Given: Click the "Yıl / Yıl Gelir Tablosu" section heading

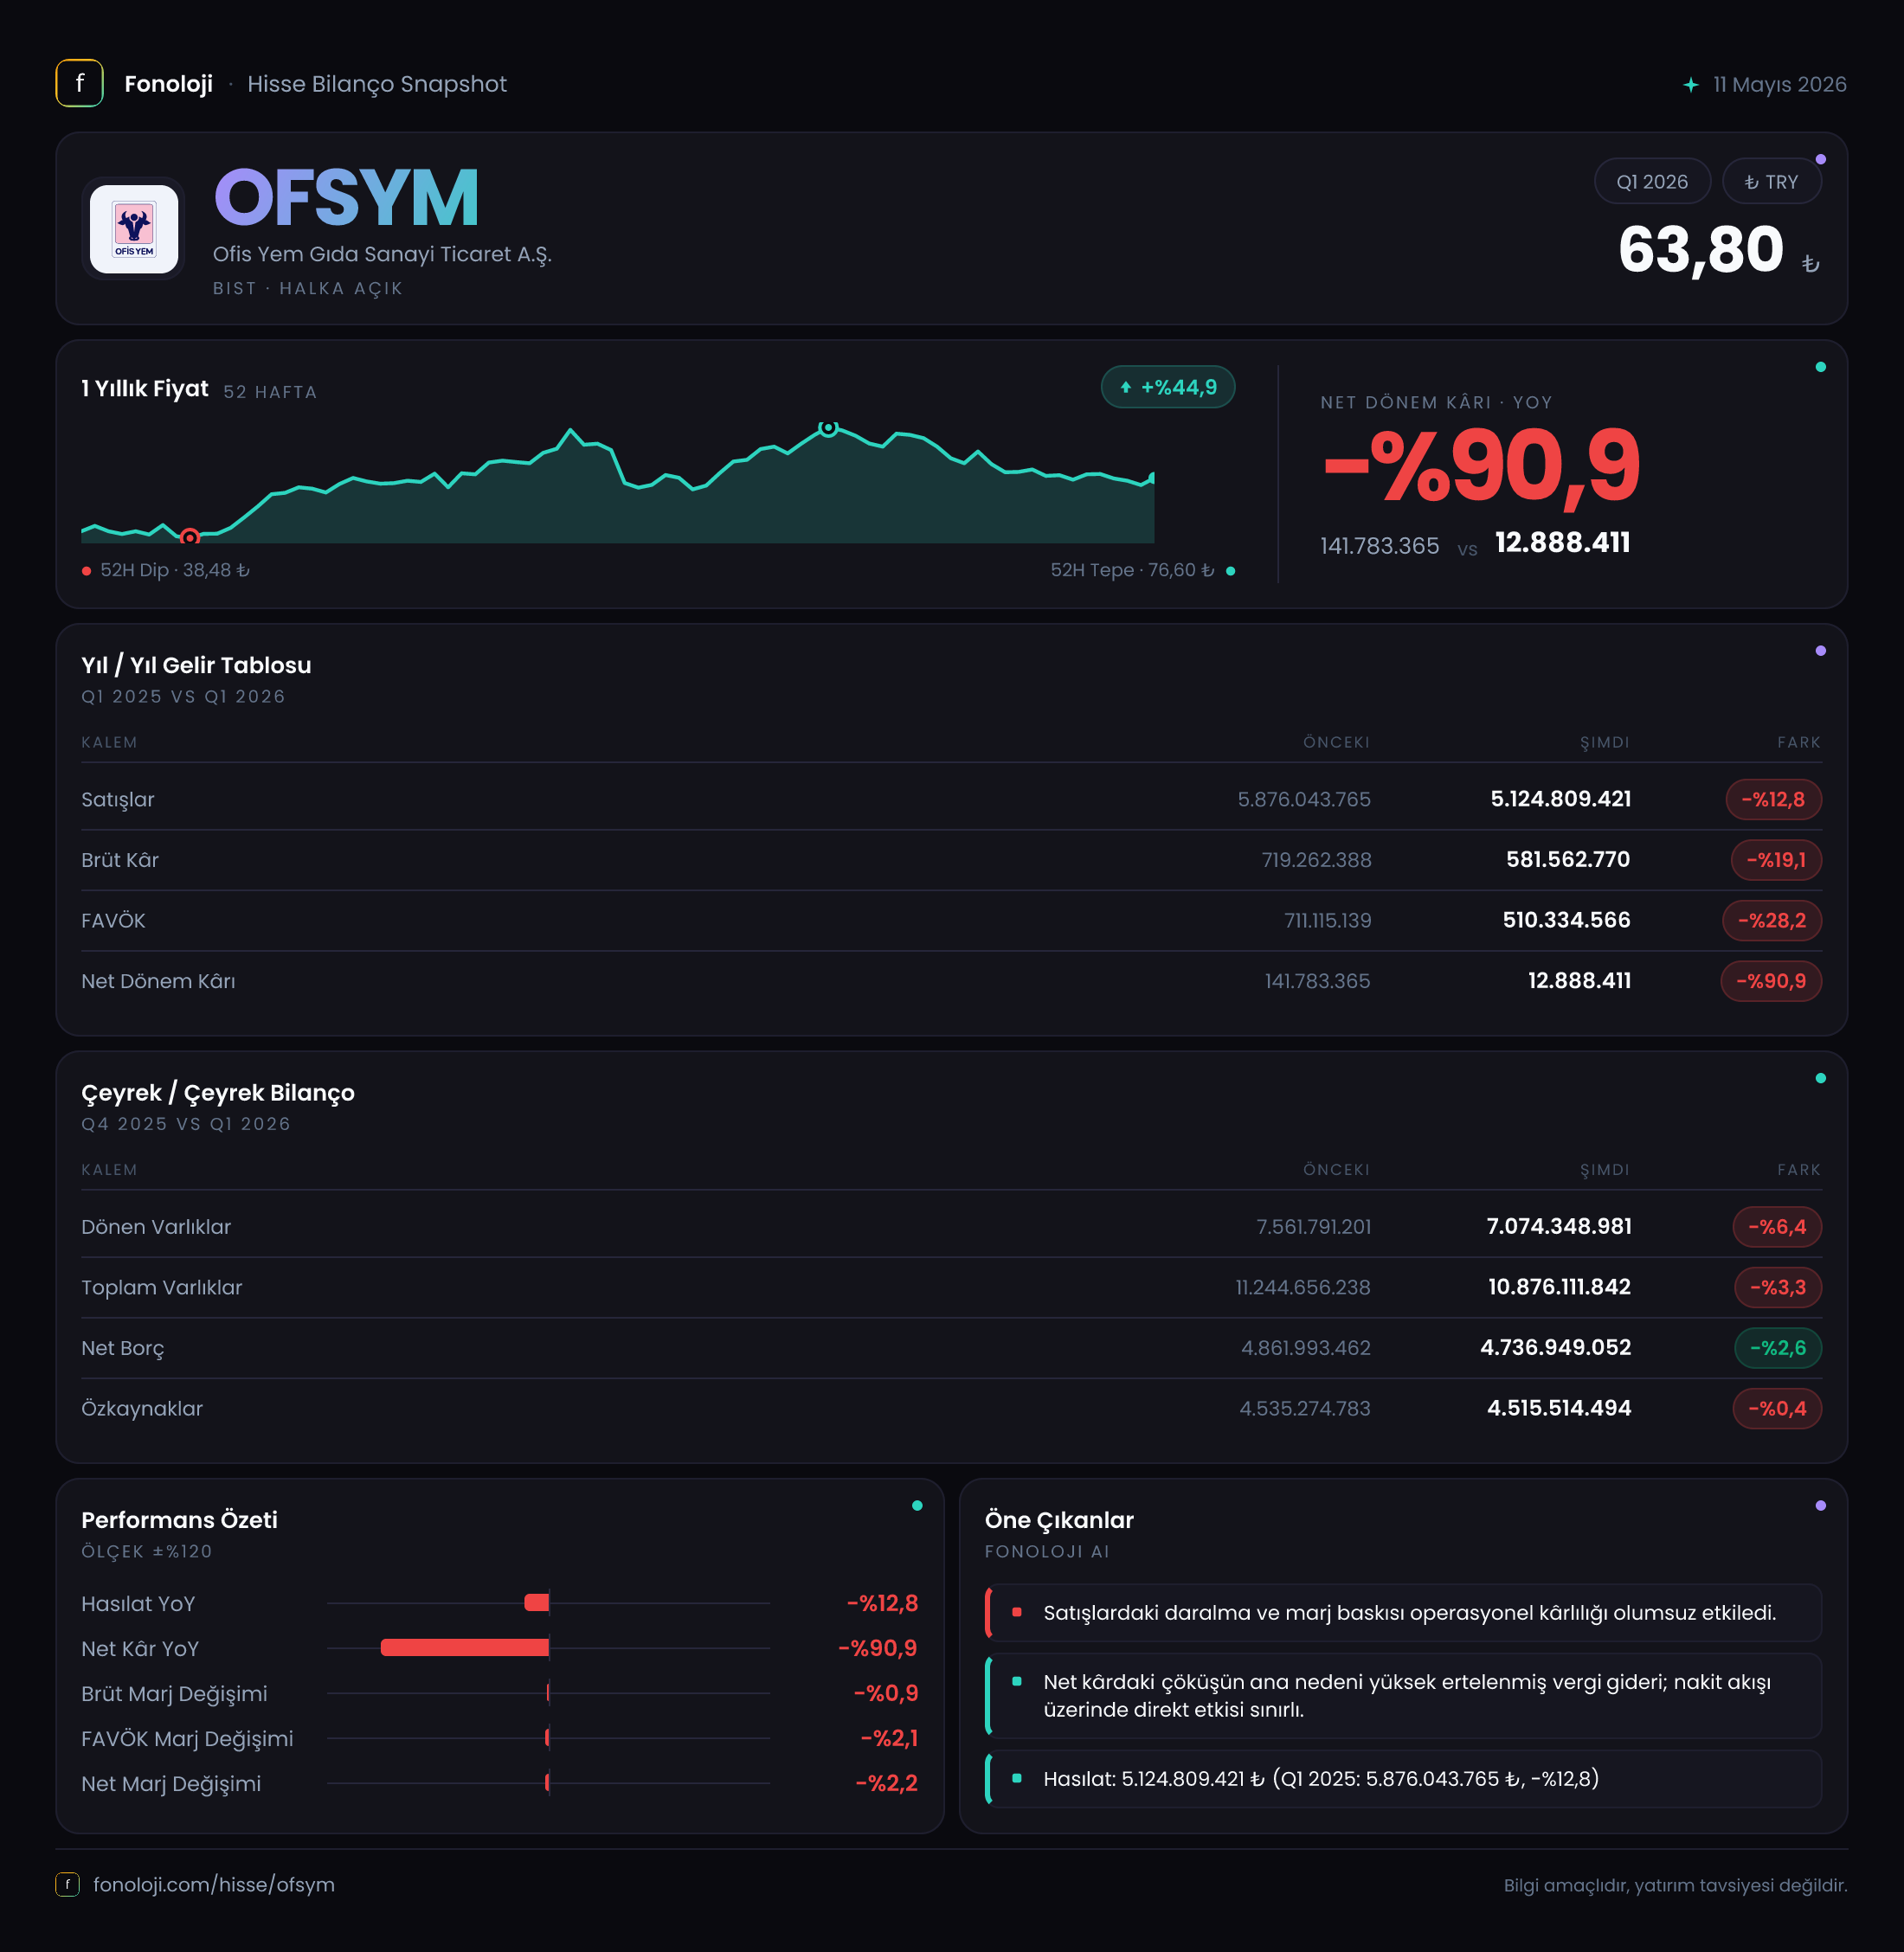Looking at the screenshot, I should pos(196,665).
